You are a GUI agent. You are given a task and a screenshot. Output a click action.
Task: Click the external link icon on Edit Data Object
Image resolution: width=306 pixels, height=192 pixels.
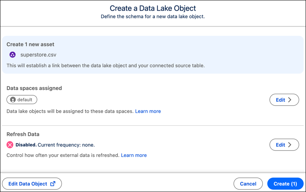[x=53, y=184]
